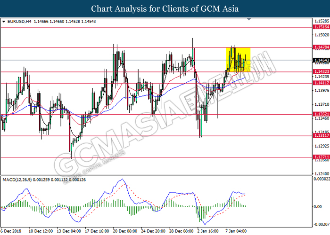Click the 20 Dec 08:00 time axis label
Screen dimensions: 330x235
[125, 231]
